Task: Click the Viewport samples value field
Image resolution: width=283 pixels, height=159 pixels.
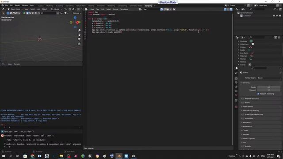Action: tap(268, 90)
